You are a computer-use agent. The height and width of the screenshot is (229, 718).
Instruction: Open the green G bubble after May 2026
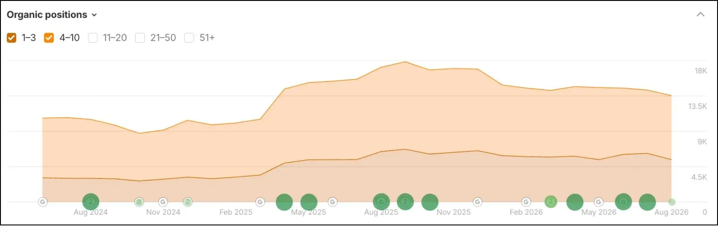pyautogui.click(x=623, y=202)
